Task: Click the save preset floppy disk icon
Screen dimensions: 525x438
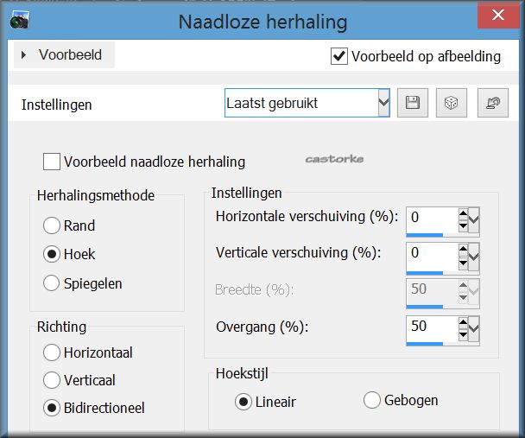Action: (x=413, y=103)
